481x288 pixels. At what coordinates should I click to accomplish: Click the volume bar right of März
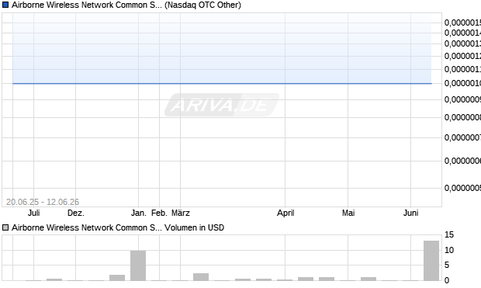pyautogui.click(x=201, y=277)
